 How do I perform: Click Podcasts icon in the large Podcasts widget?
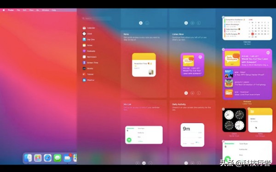tap(268, 53)
